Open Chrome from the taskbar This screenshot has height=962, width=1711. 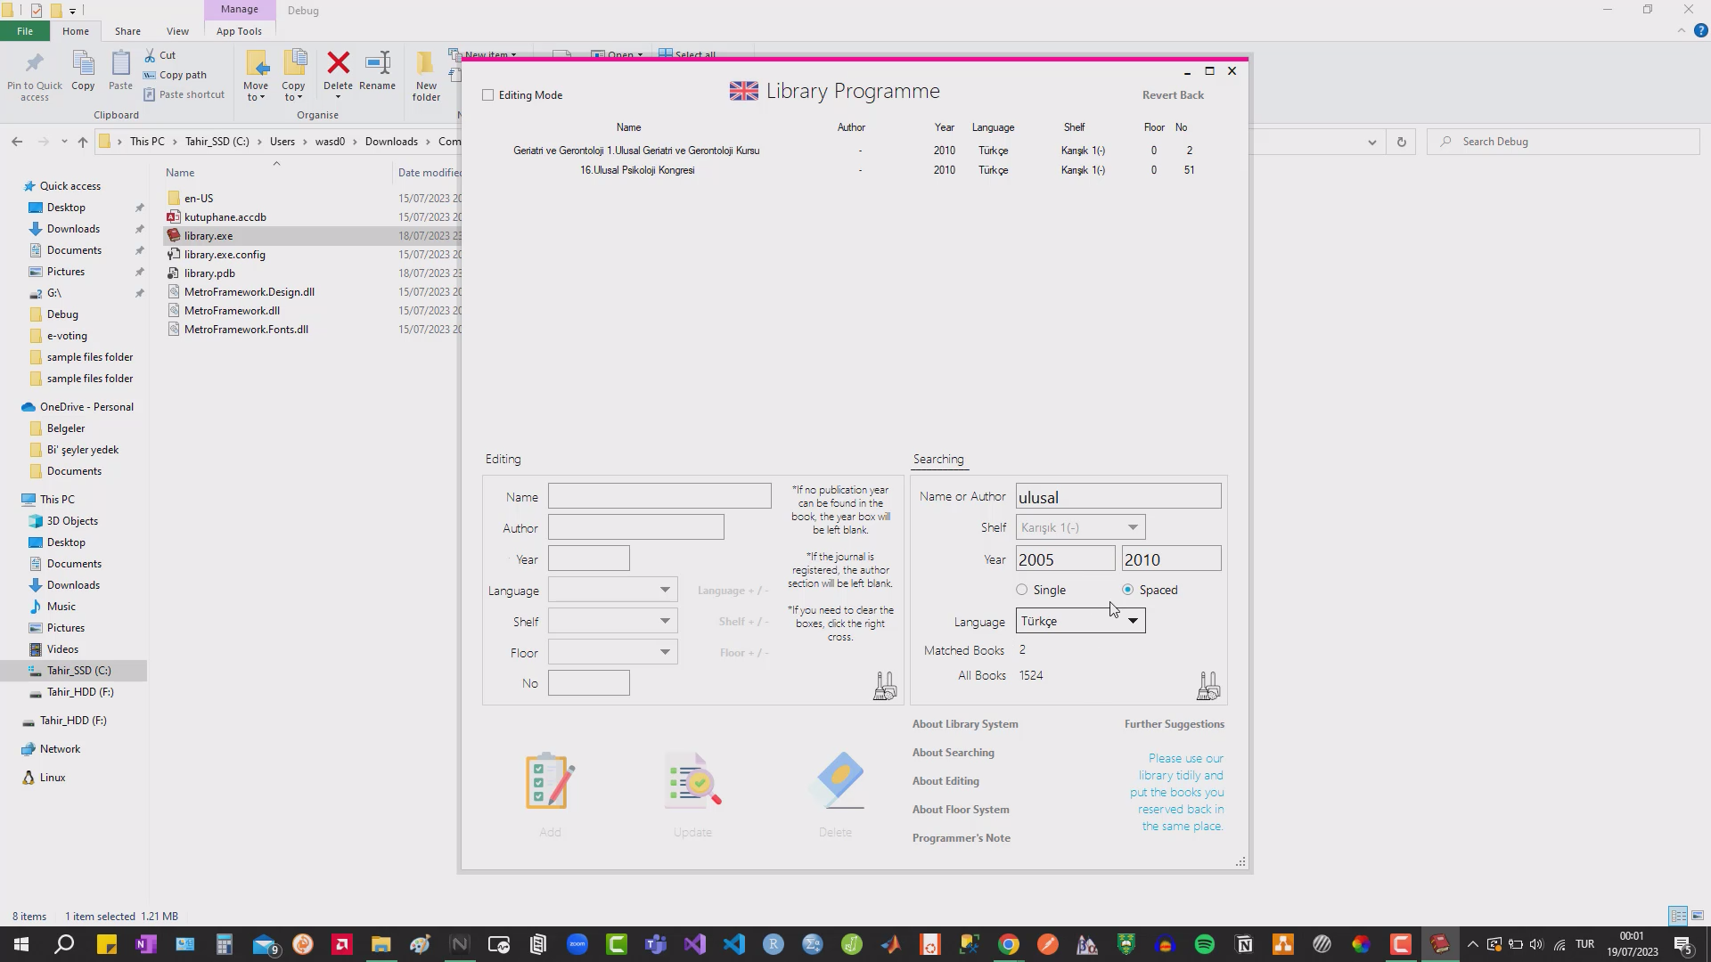1009,944
